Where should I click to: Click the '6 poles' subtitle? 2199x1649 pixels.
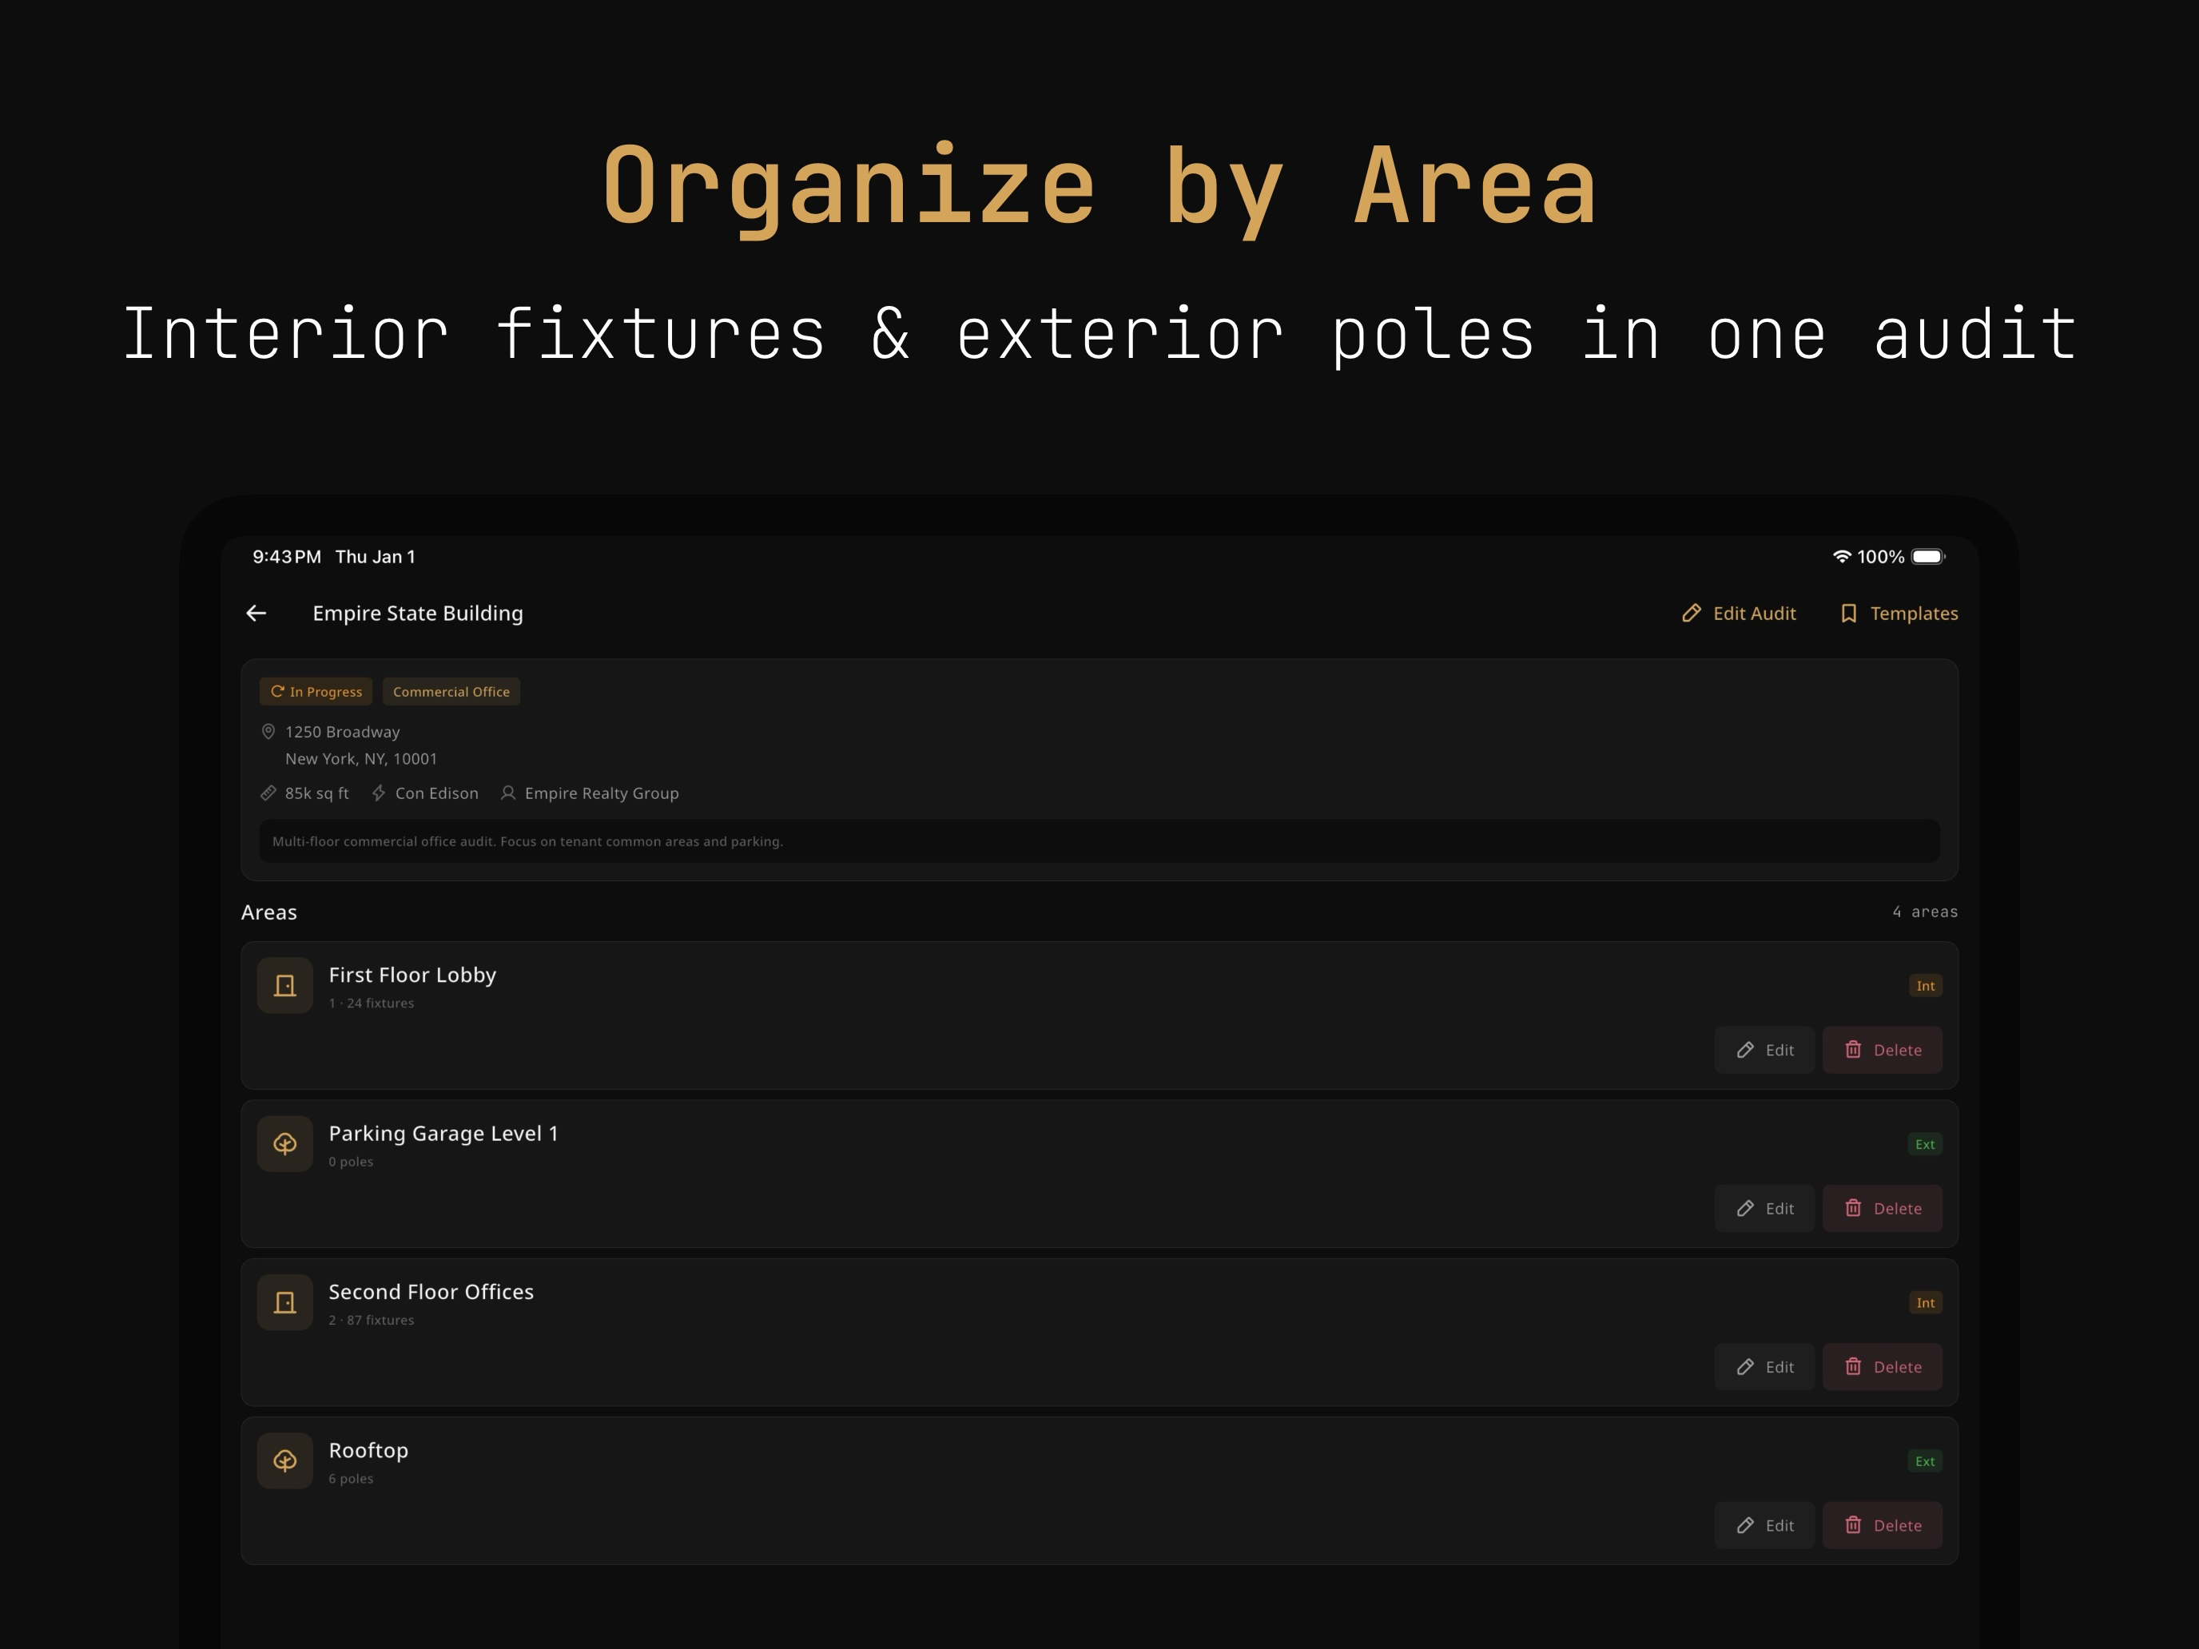[351, 1479]
